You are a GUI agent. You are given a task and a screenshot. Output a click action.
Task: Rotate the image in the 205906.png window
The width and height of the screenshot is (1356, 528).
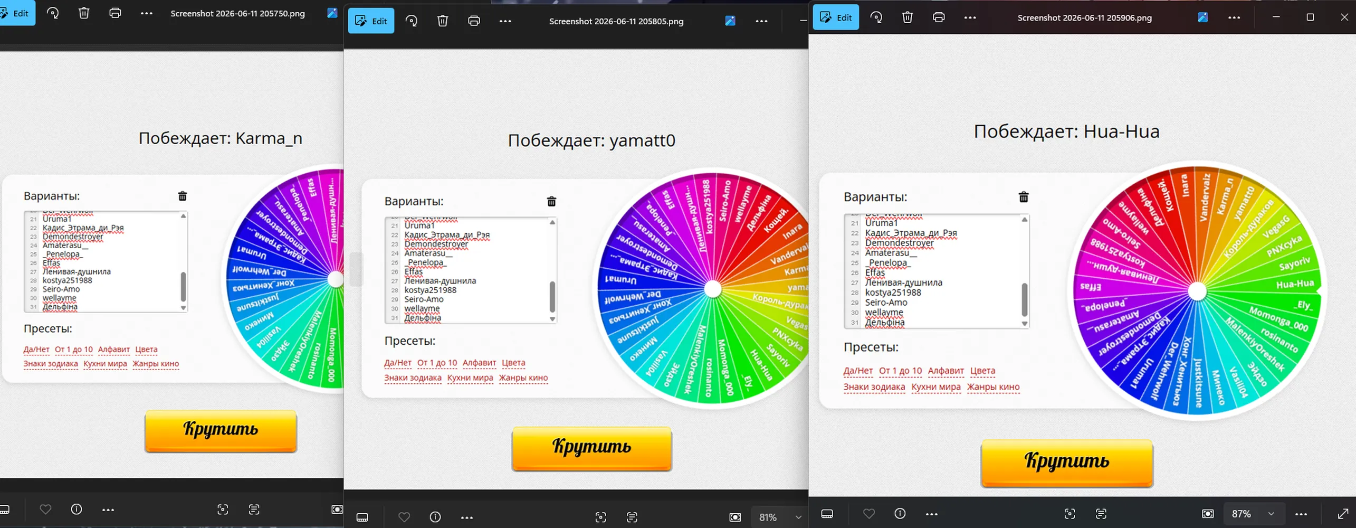(876, 17)
